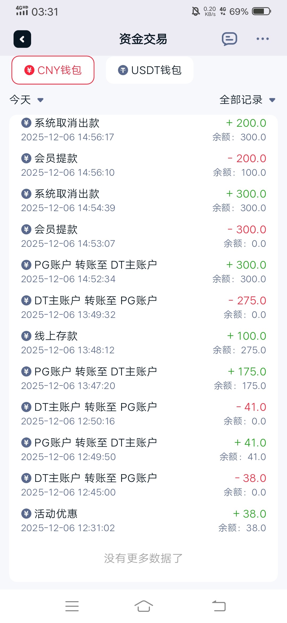Screen dimensions: 287x623
Task: Select the PG账户 transfer of +175.0
Action: [x=143, y=378]
